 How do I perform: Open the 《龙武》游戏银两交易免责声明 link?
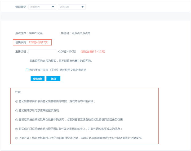coord(68,70)
